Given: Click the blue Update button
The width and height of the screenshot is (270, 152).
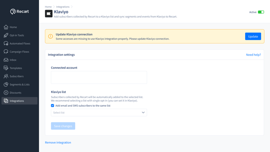Looking at the screenshot, I should (x=253, y=36).
